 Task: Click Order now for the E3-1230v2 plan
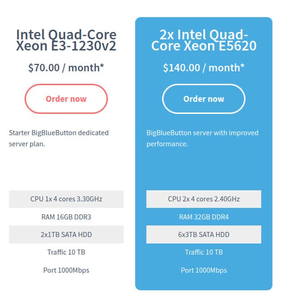click(66, 99)
